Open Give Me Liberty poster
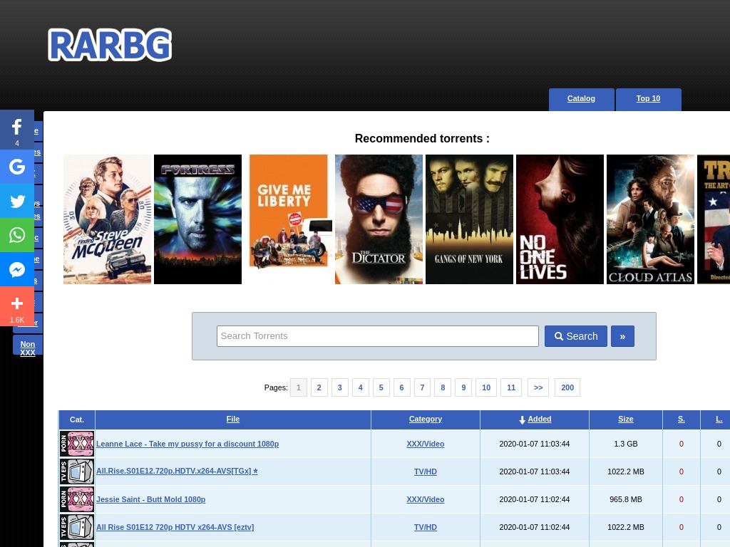The width and height of the screenshot is (730, 547). tap(288, 219)
